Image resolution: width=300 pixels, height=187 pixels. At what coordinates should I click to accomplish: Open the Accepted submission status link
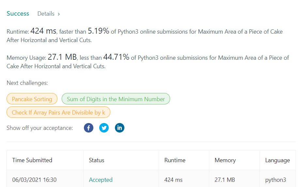[101, 180]
